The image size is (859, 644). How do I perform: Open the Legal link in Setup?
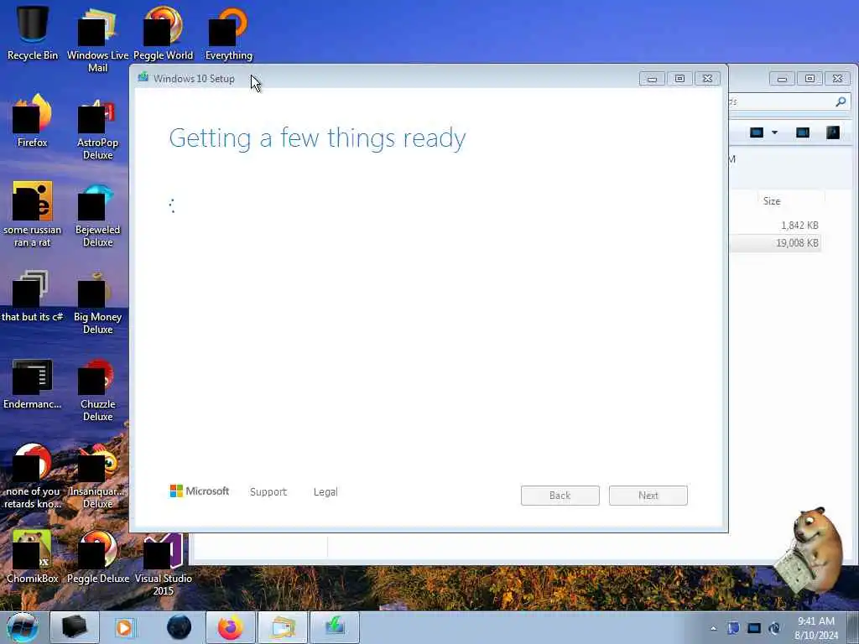coord(325,491)
